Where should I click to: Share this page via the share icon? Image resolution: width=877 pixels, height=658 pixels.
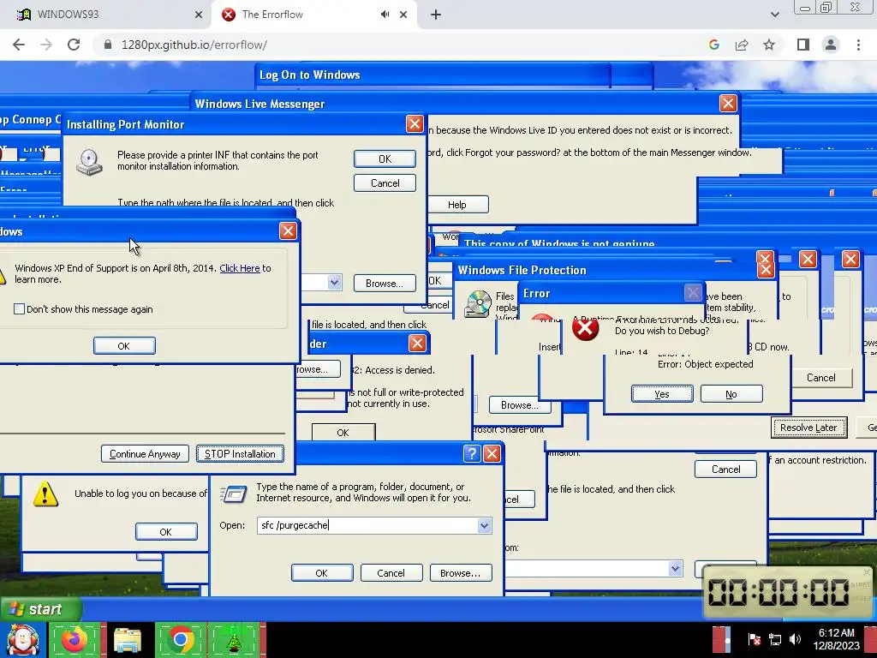click(742, 45)
